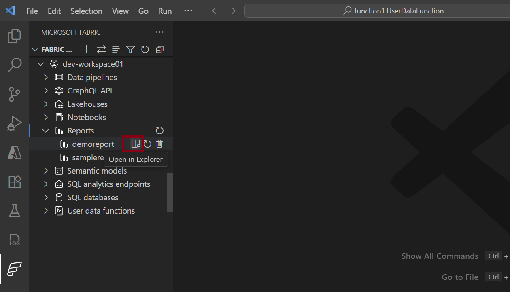The width and height of the screenshot is (510, 292).
Task: Open the Search view in activity bar
Action: tap(15, 65)
